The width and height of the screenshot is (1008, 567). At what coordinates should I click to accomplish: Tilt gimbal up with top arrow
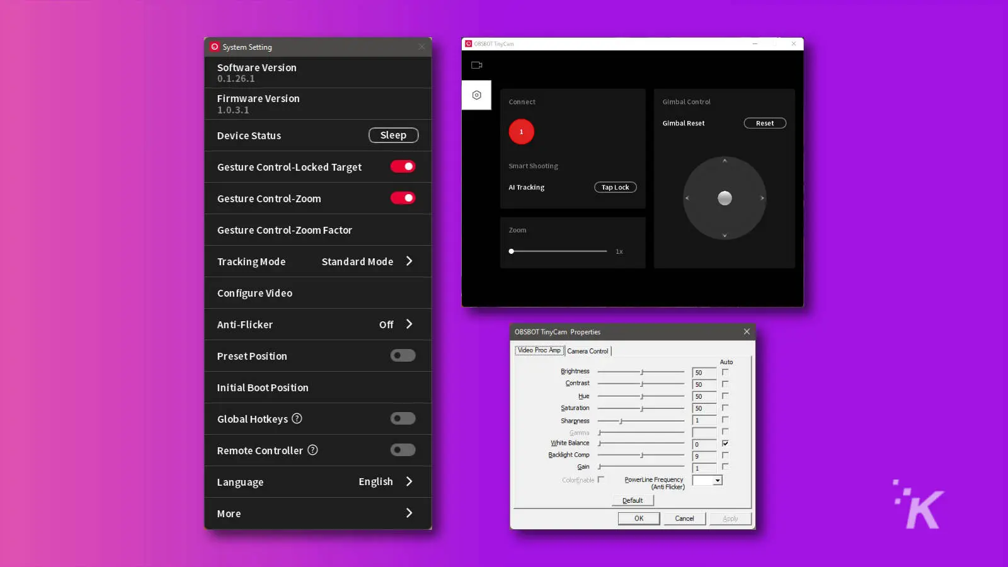(x=724, y=161)
